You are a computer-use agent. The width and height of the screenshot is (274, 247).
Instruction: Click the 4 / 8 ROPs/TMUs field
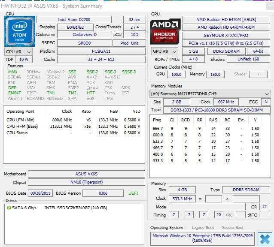[x=193, y=59]
